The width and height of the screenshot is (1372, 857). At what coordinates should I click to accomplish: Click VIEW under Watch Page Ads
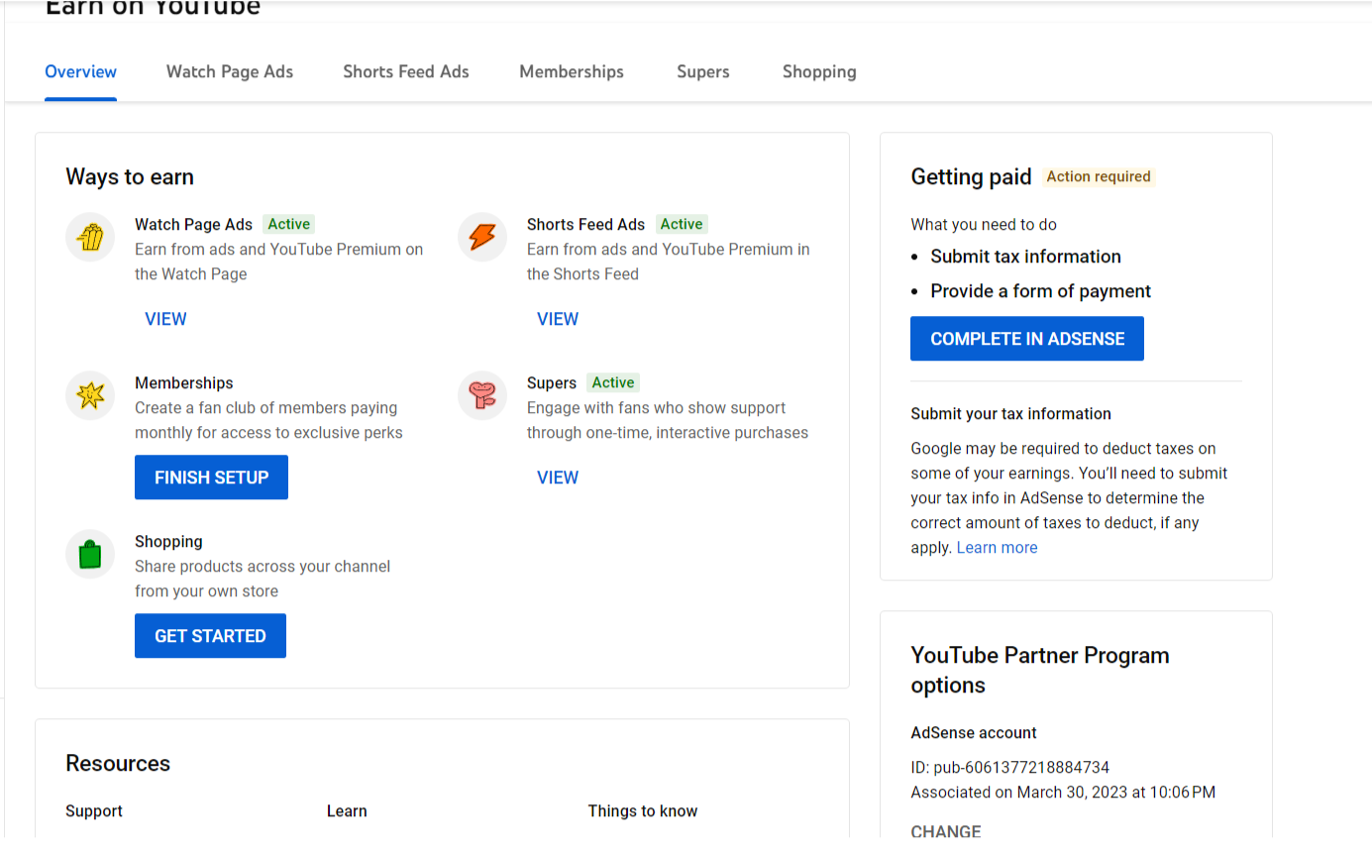pyautogui.click(x=165, y=319)
